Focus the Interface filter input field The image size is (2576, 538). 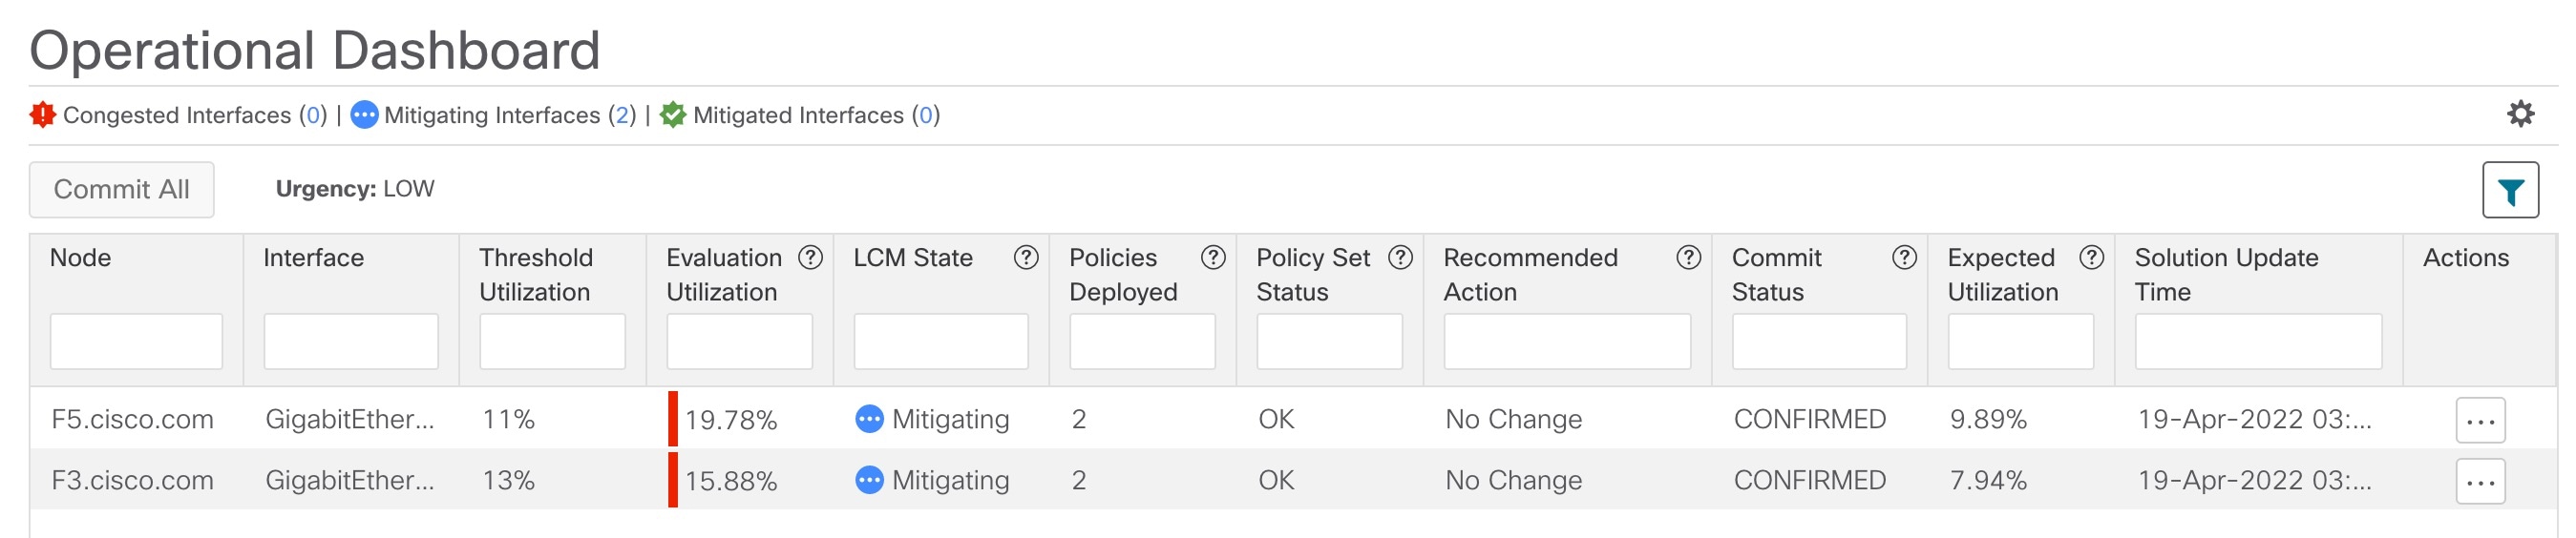click(351, 341)
